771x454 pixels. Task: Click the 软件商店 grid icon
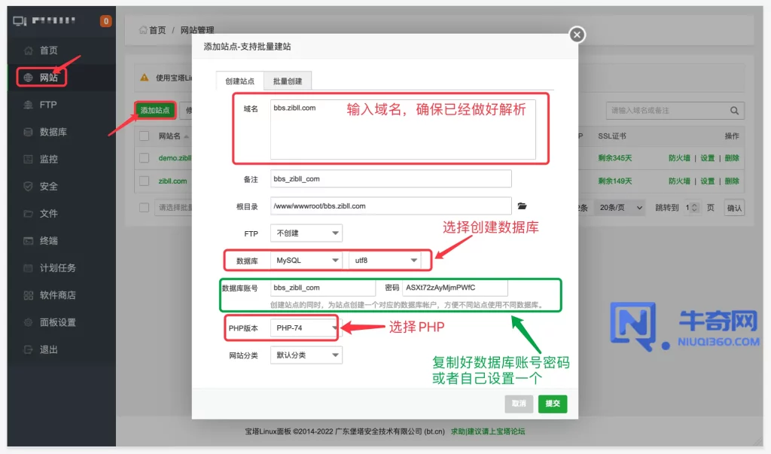[x=29, y=295]
